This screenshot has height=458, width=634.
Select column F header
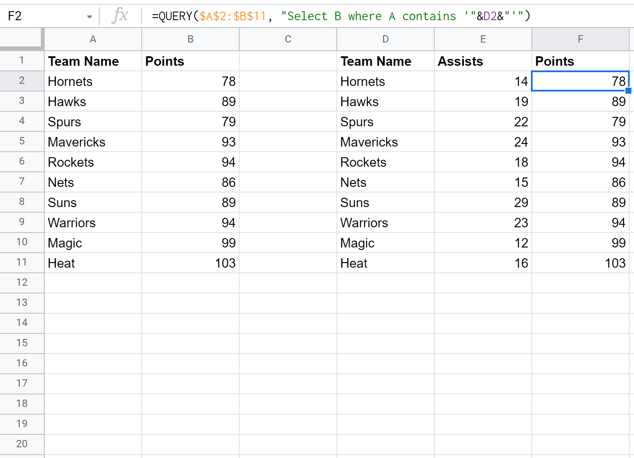point(580,39)
